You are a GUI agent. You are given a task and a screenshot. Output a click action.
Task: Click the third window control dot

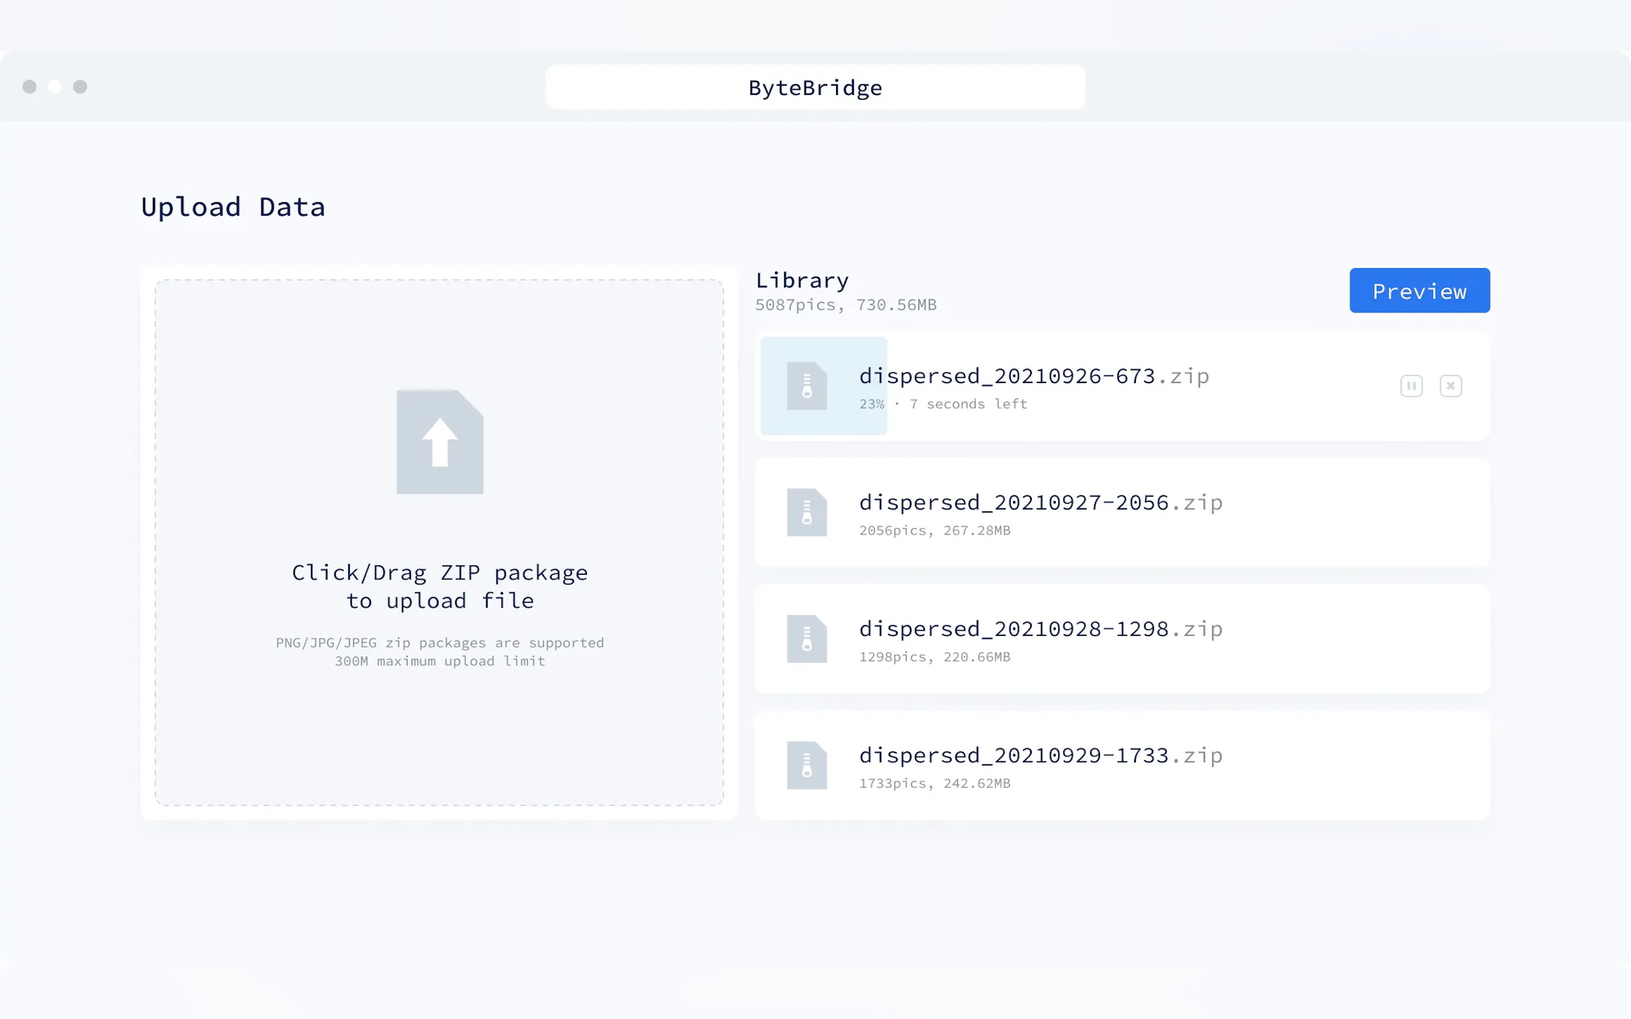(80, 87)
